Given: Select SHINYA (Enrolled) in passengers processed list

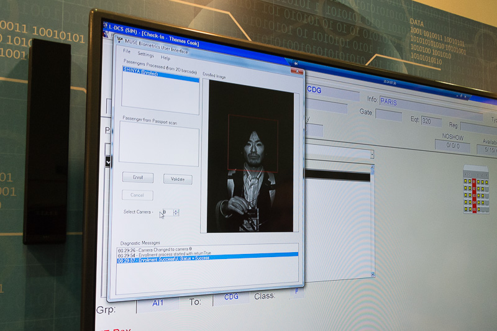Looking at the screenshot, I should [x=161, y=74].
